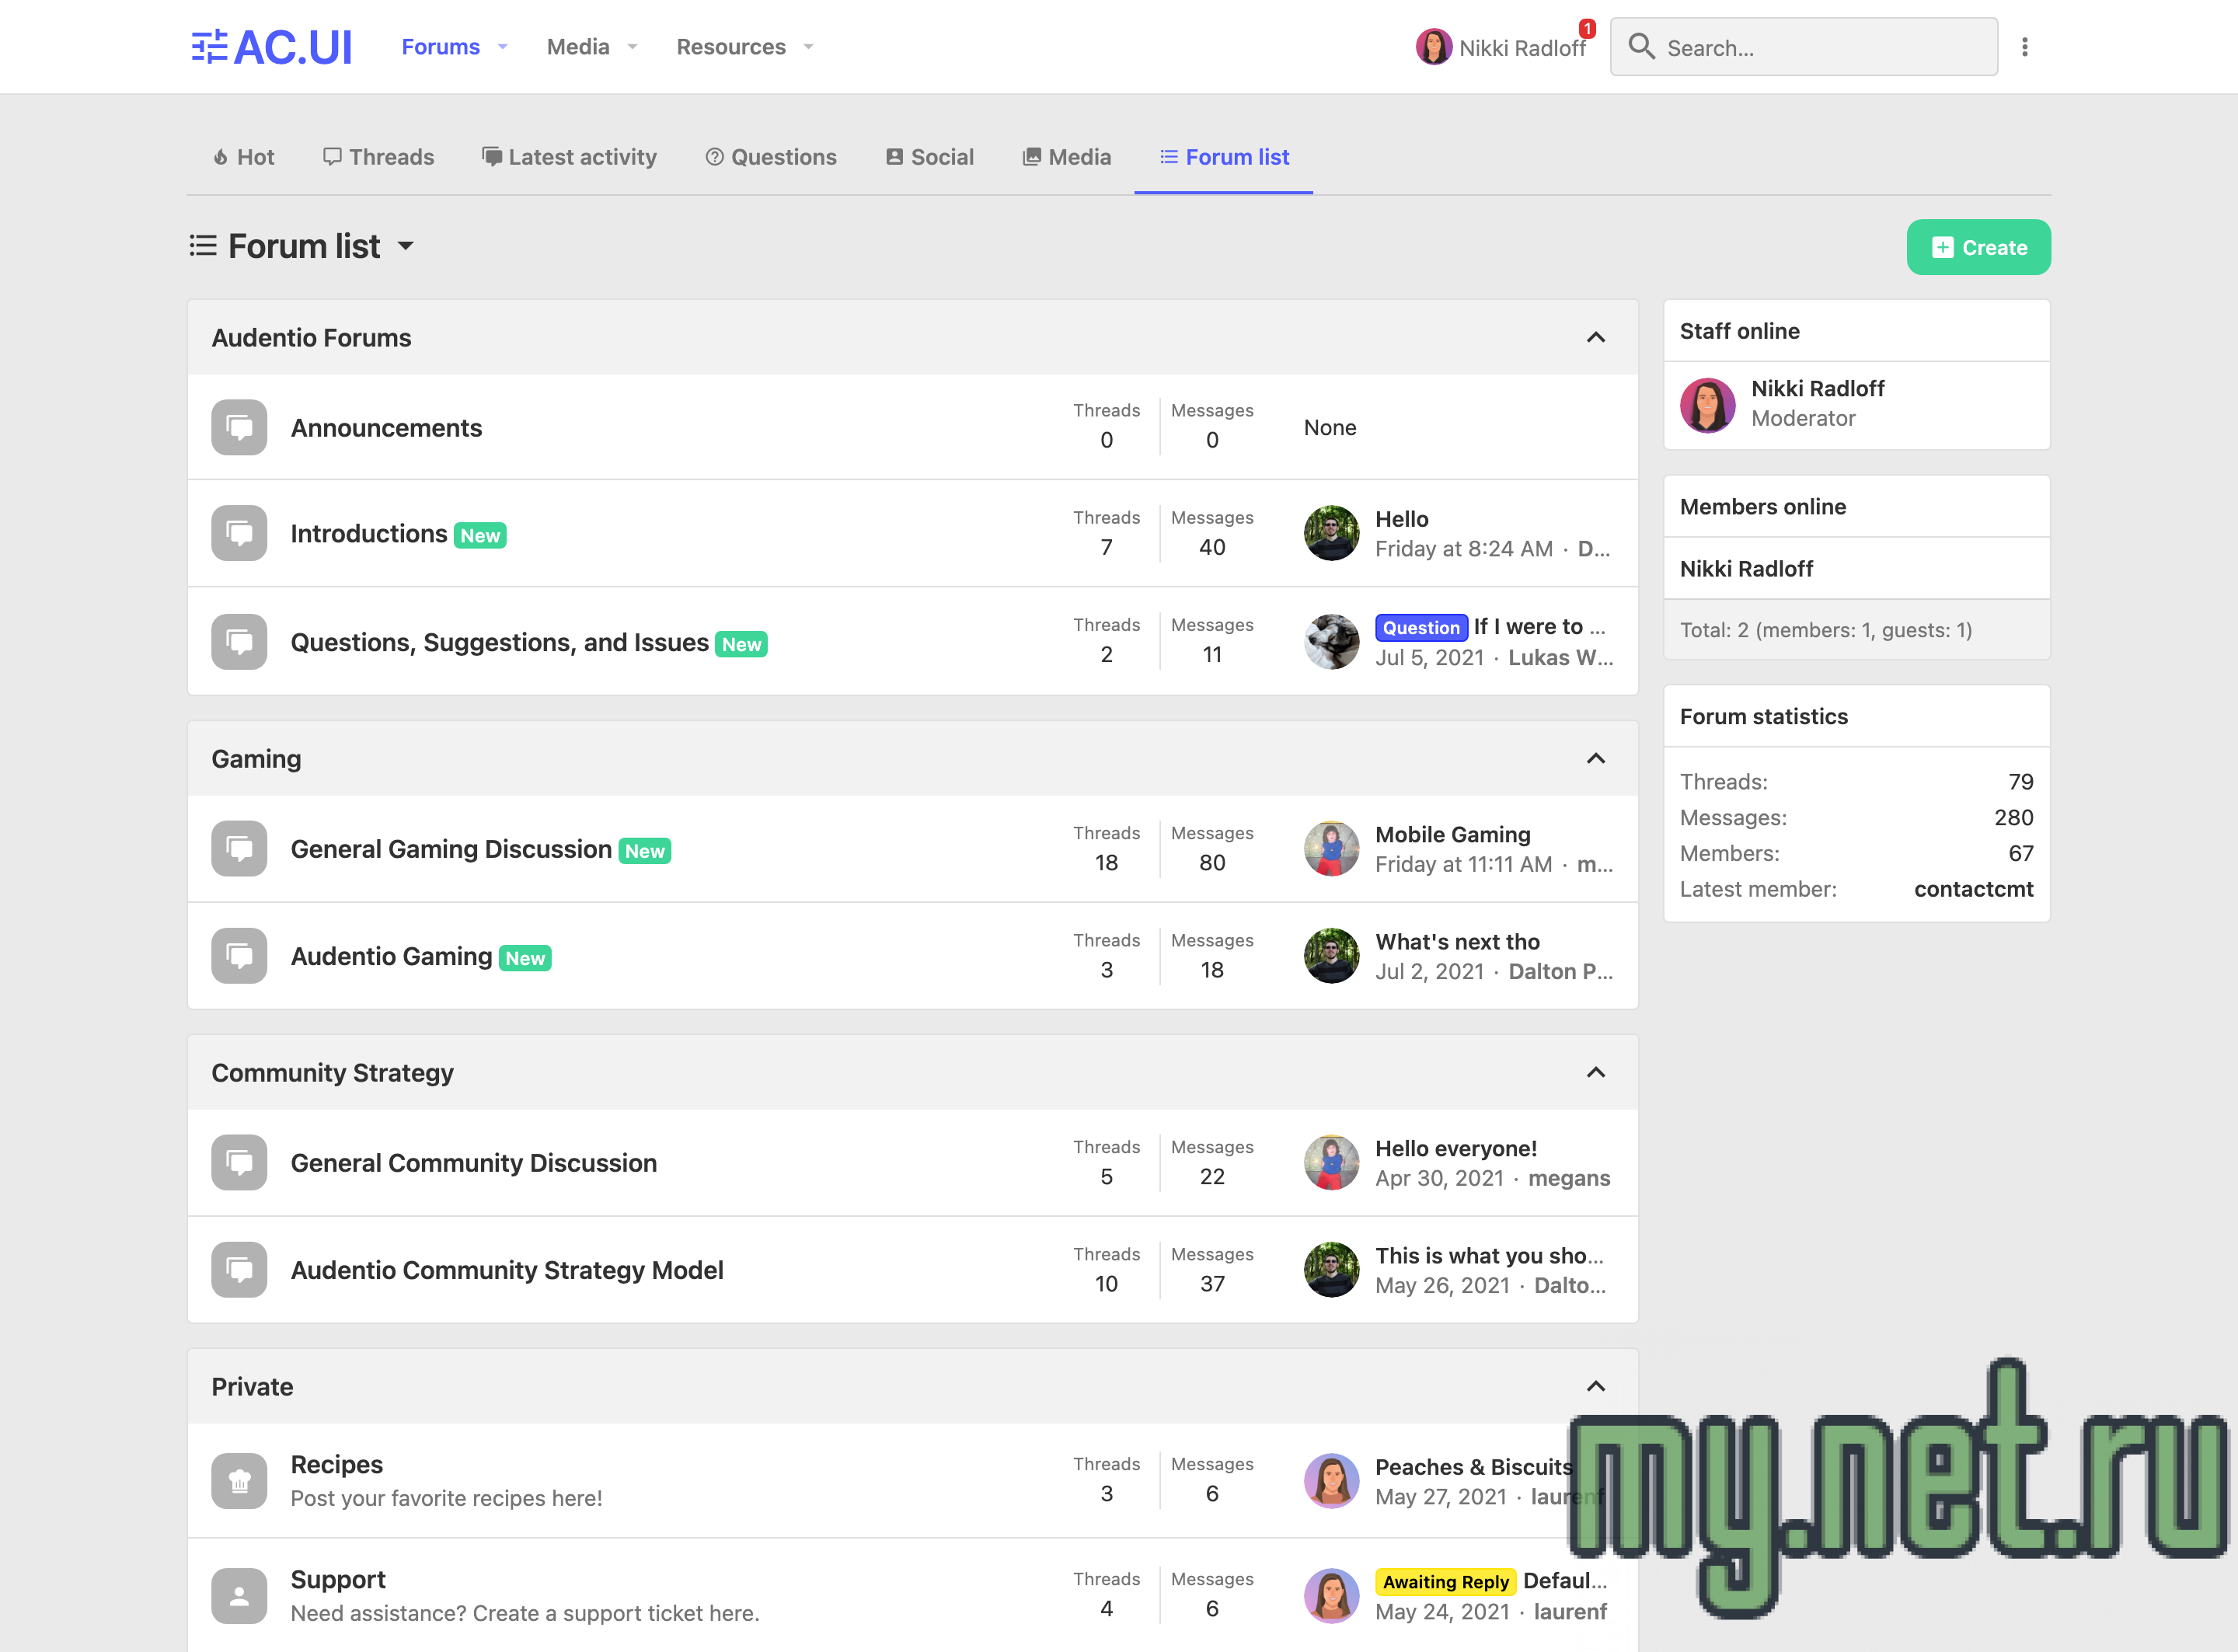Collapse the Audentio Forums category

click(1595, 338)
